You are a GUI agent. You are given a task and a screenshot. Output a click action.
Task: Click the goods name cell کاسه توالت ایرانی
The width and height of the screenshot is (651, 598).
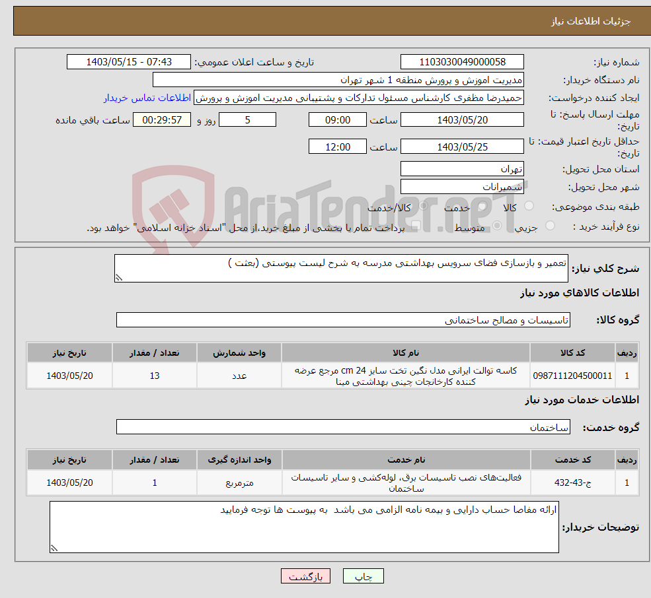406,376
